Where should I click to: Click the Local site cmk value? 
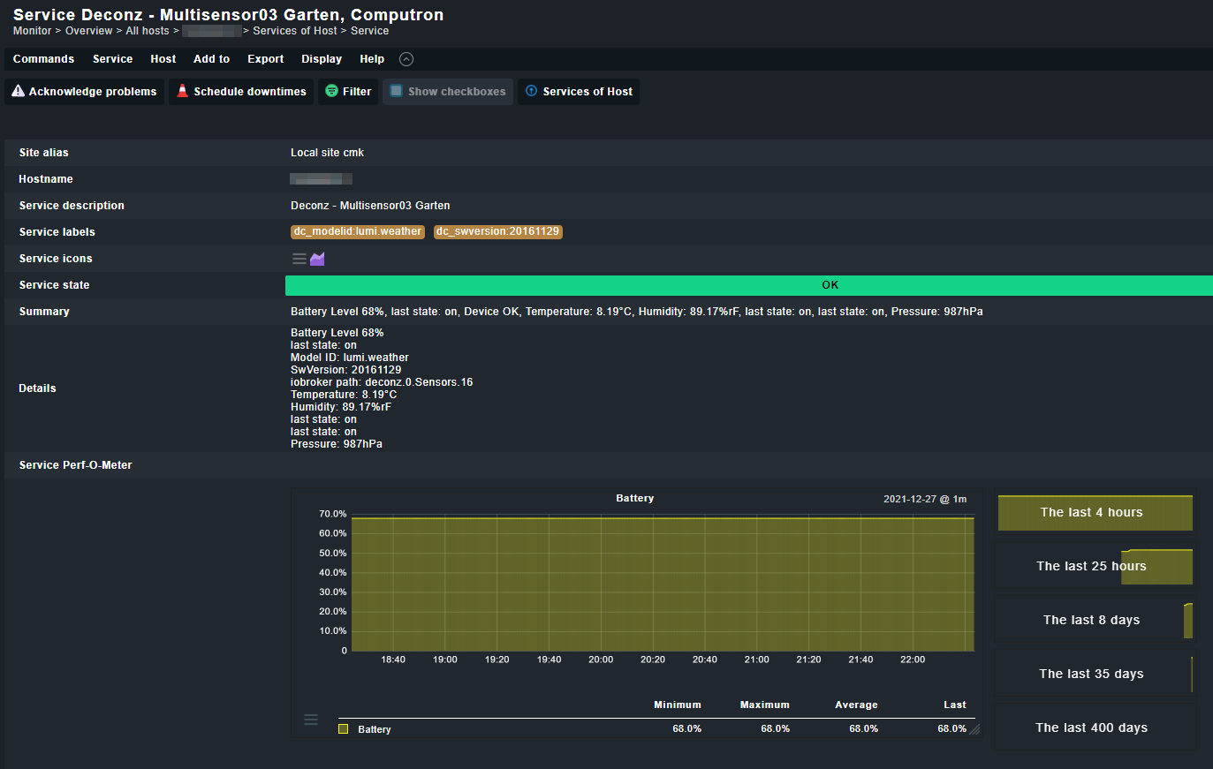pos(327,153)
